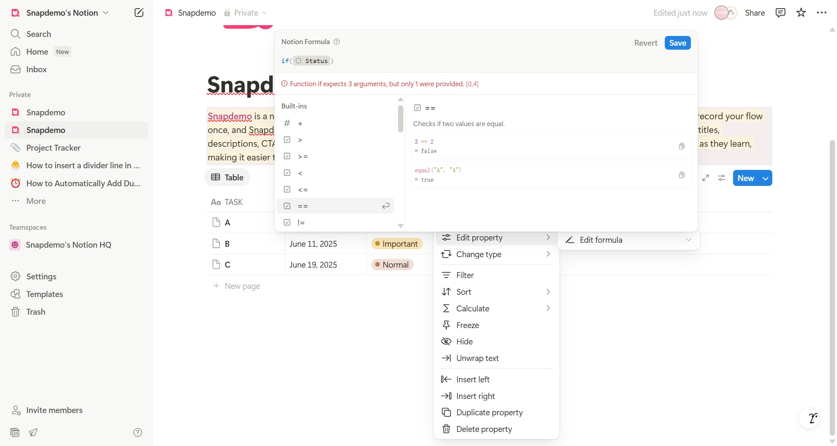Select the '!=' built-in operator

335,223
